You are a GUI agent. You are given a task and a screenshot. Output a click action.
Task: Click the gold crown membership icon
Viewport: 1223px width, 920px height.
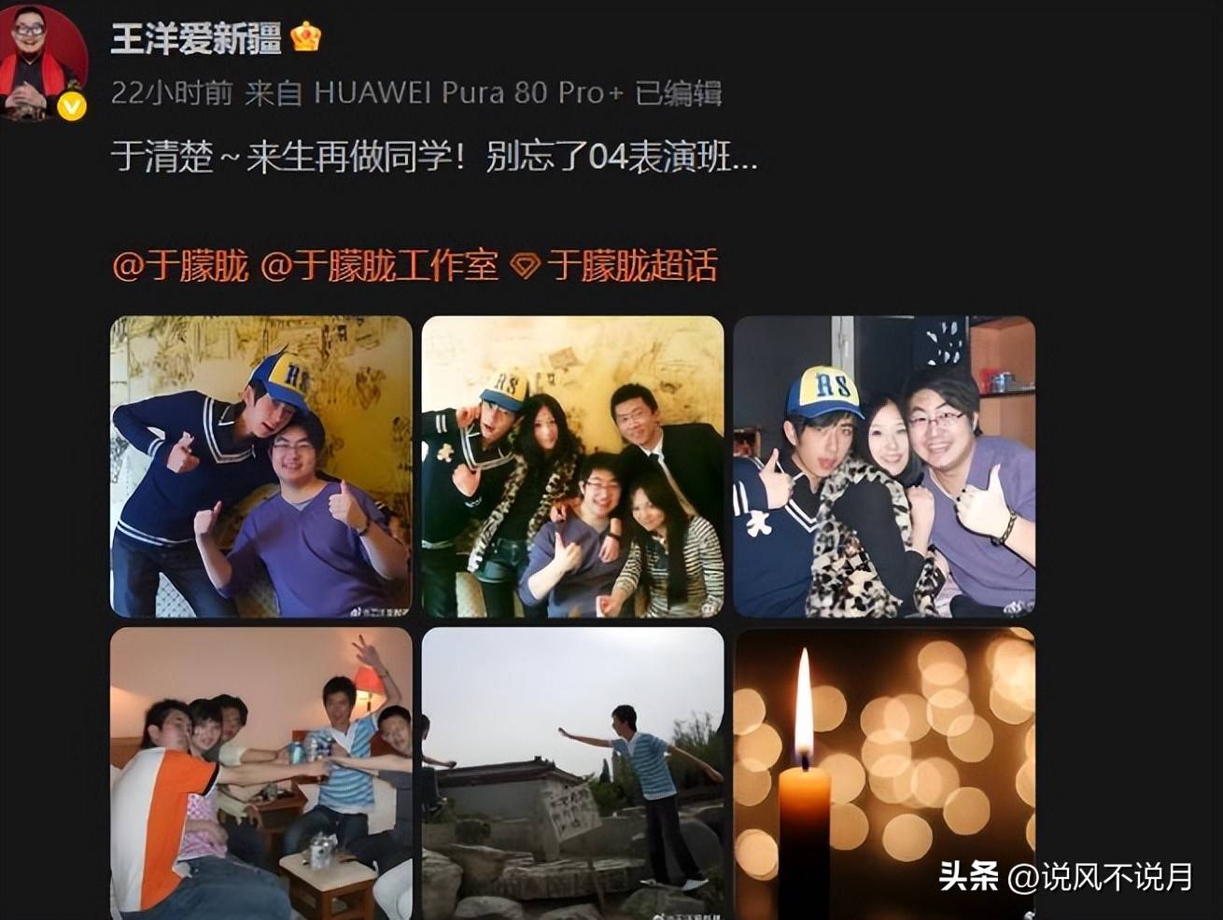306,37
